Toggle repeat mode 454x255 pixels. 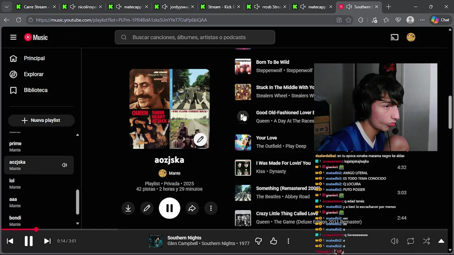click(x=410, y=241)
